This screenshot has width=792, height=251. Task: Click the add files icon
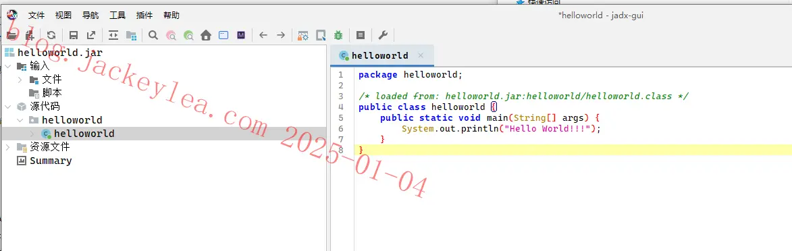pos(30,35)
